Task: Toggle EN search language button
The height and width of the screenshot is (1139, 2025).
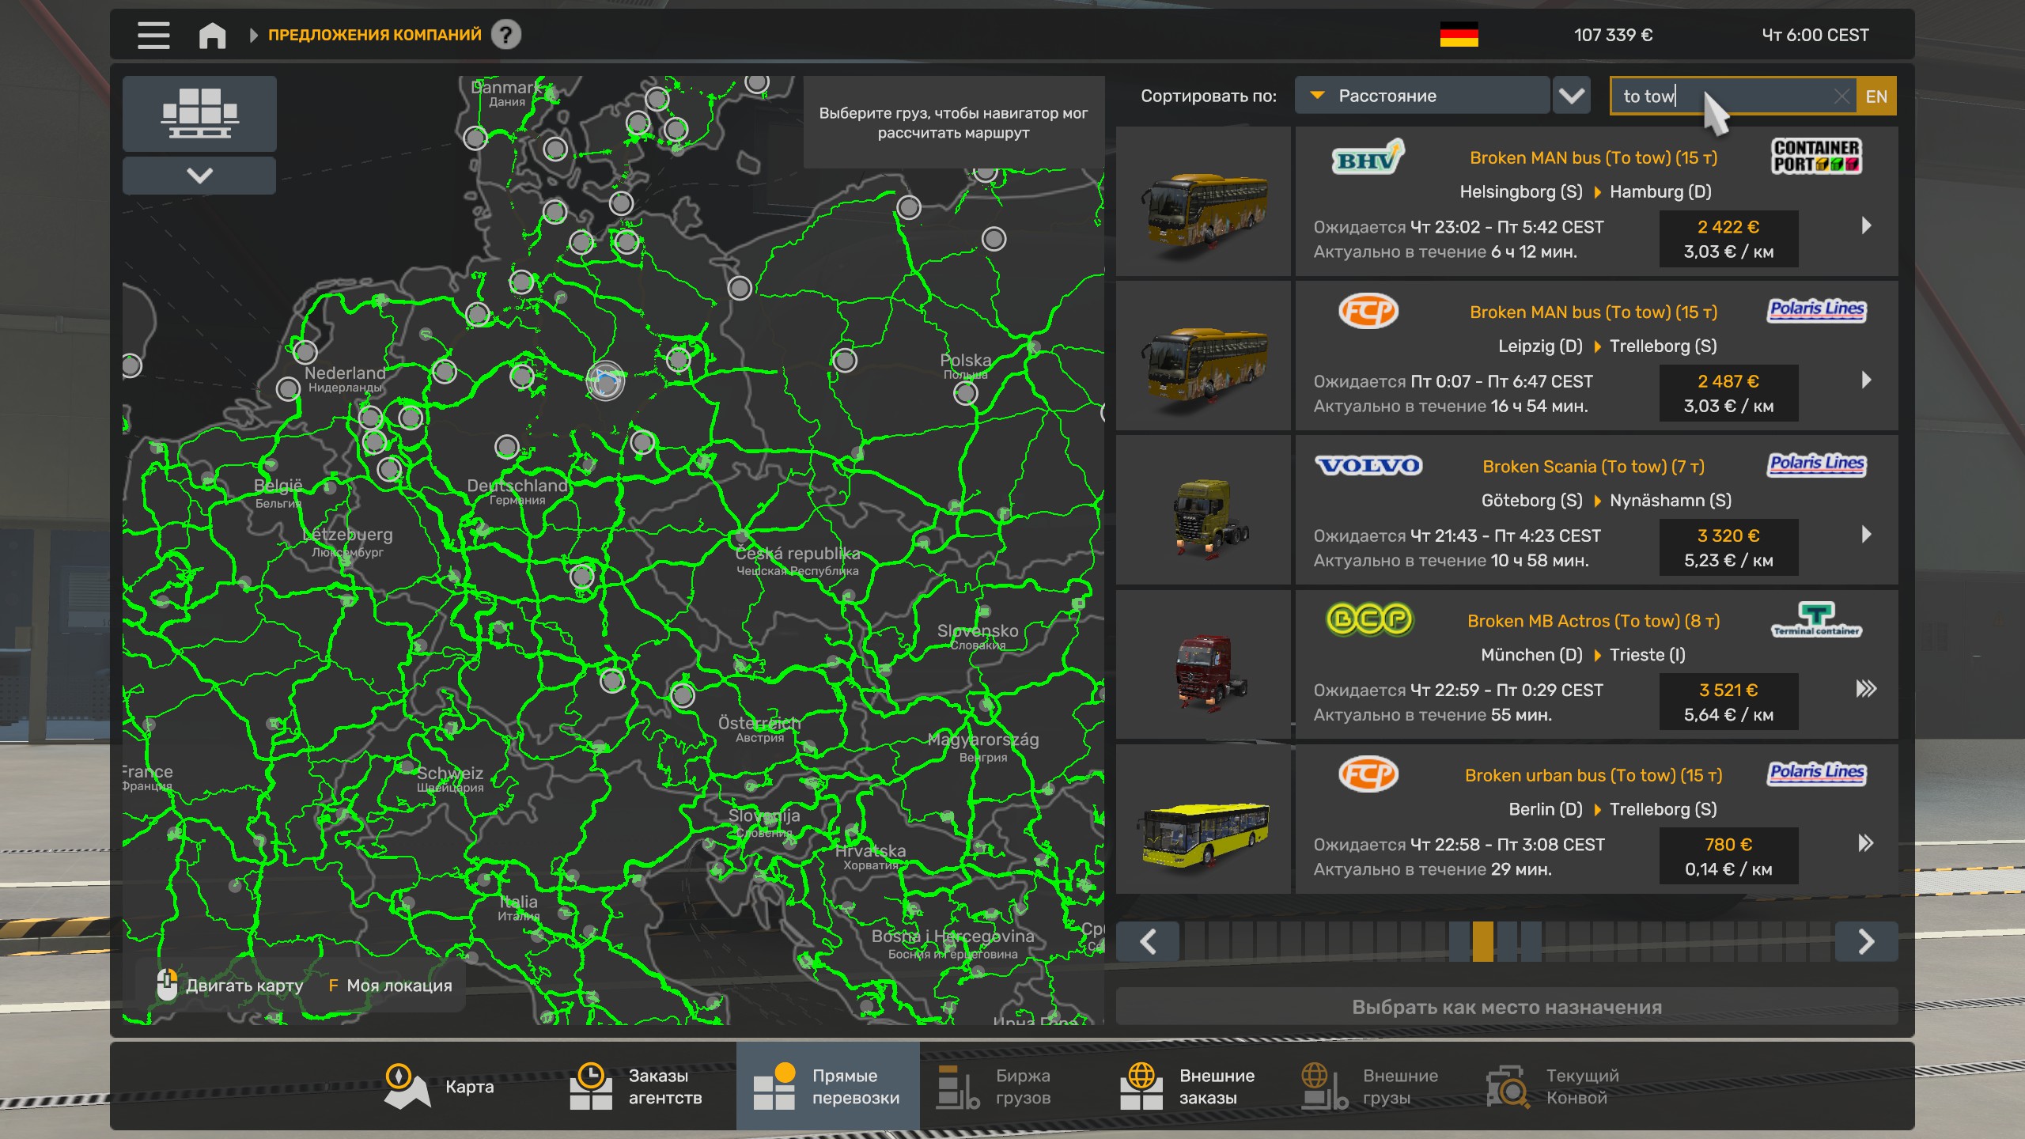Action: click(x=1876, y=96)
